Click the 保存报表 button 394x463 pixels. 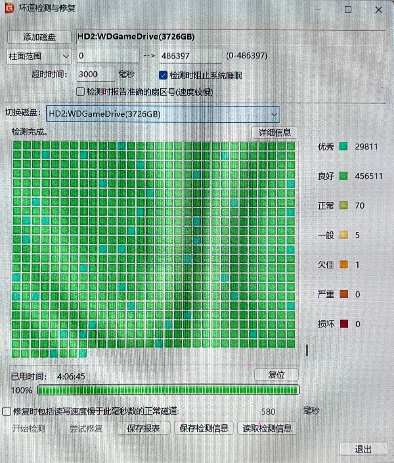tap(144, 428)
